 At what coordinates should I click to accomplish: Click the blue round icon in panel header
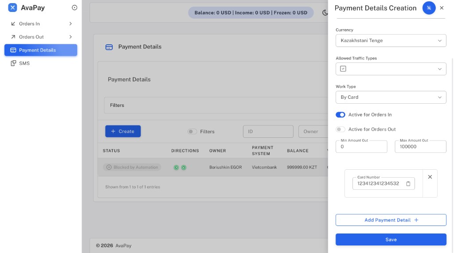tap(429, 8)
